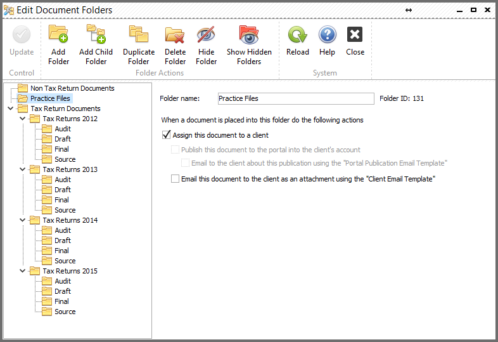Screen dimensions: 498x342
Task: Open Help
Action: 327,41
